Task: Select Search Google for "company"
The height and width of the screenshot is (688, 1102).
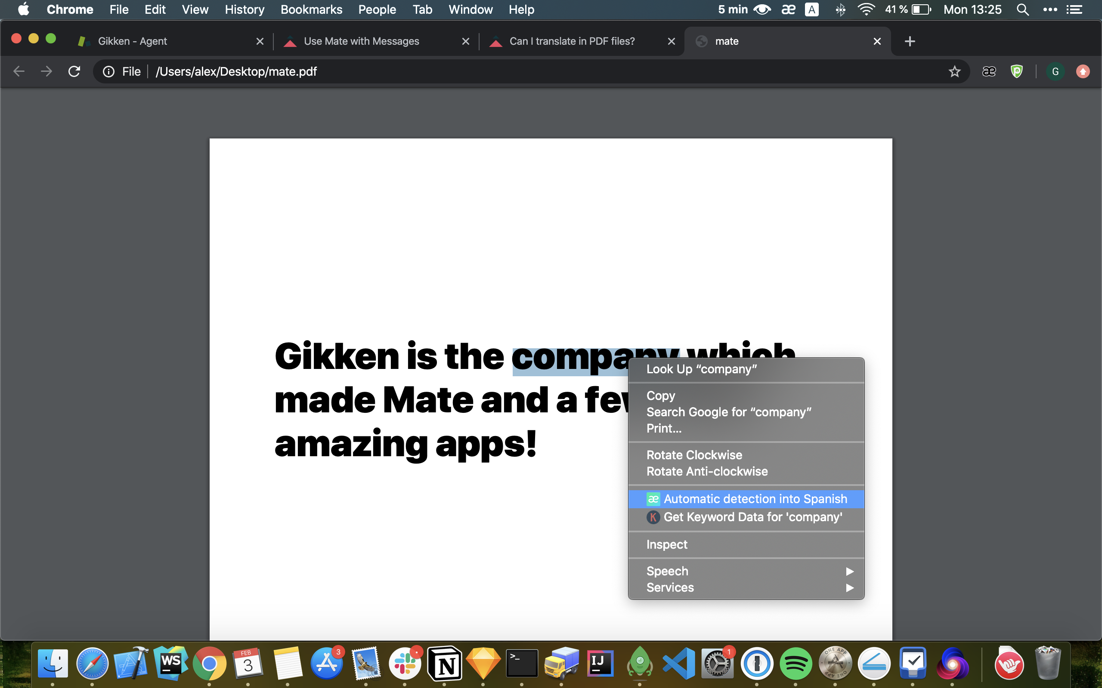Action: pos(746,412)
